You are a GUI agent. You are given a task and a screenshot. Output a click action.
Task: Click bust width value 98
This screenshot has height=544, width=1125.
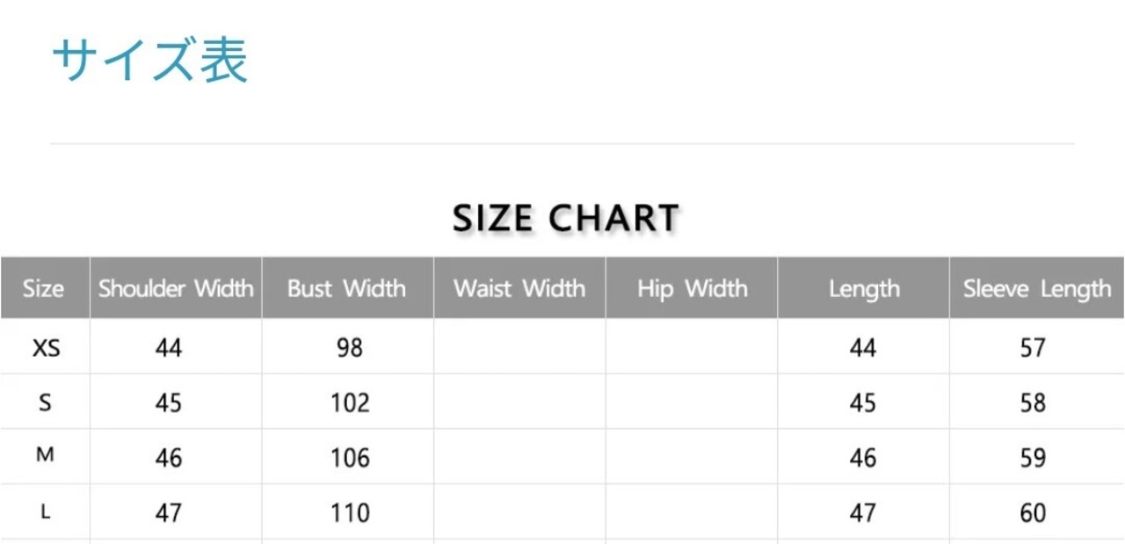[x=349, y=348]
